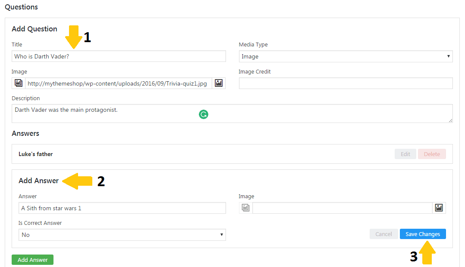Select the Luke's father answer row
Image resolution: width=465 pixels, height=267 pixels.
[x=173, y=154]
